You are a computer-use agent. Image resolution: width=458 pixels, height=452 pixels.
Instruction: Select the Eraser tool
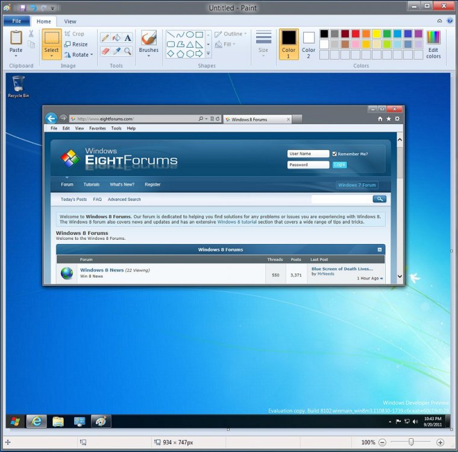(x=105, y=51)
